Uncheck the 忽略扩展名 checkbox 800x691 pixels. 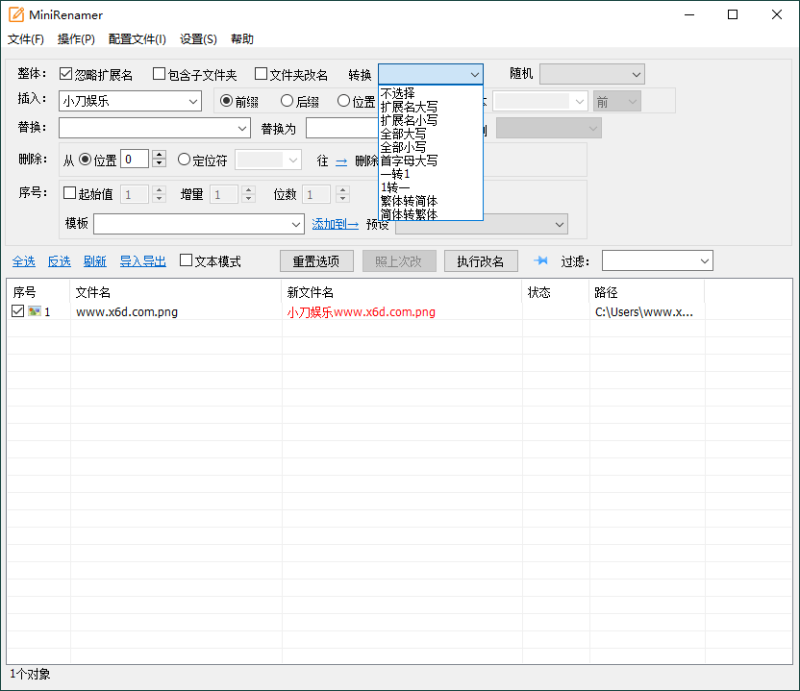click(64, 74)
